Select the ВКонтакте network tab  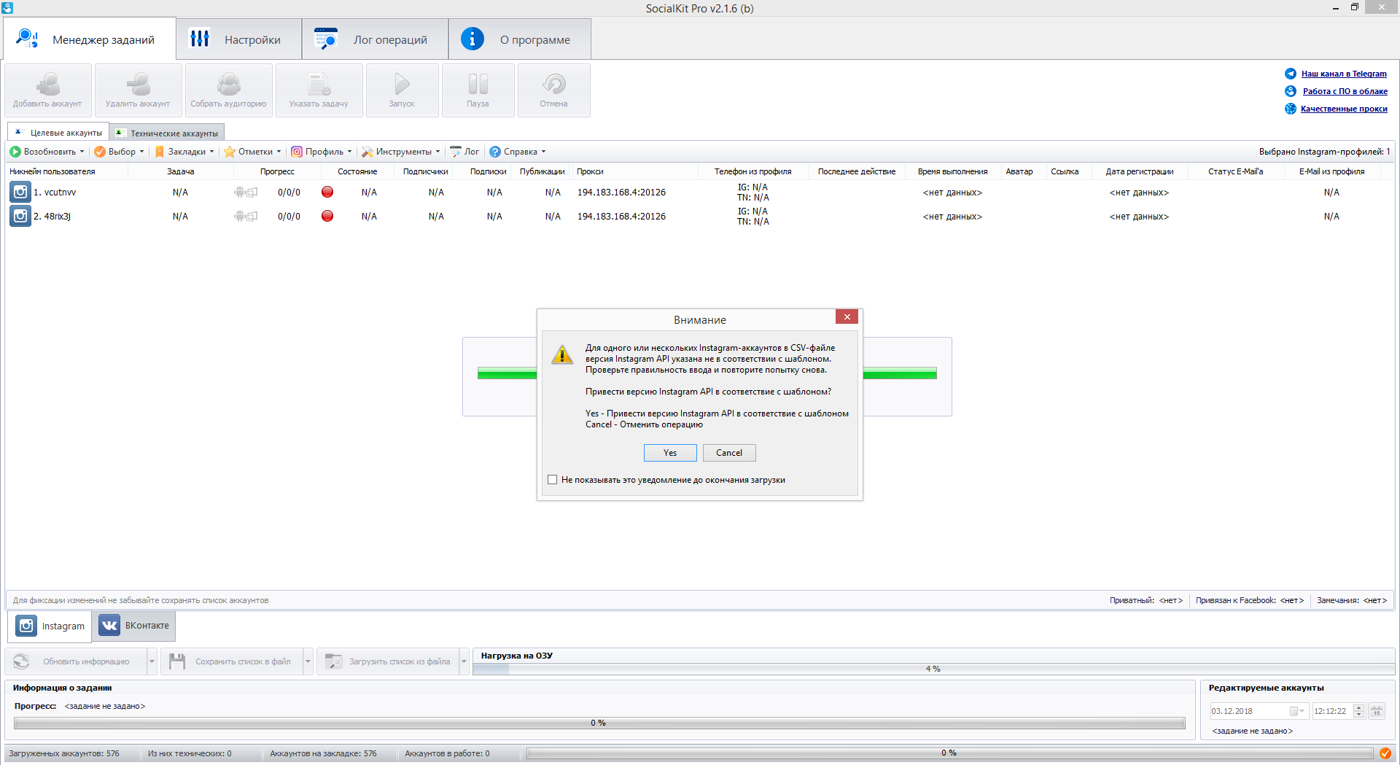click(x=133, y=626)
